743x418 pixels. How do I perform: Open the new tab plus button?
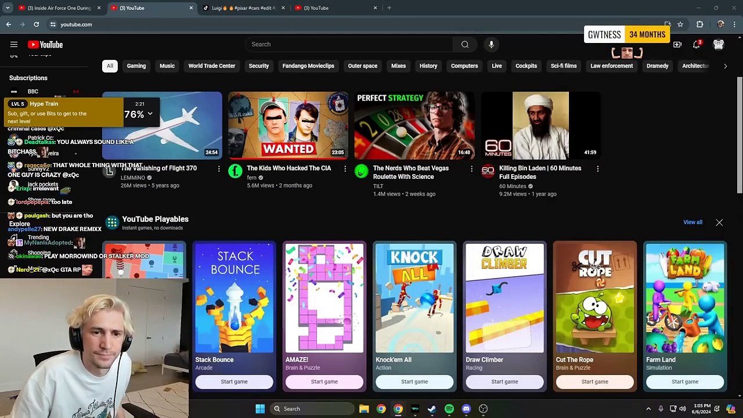(x=389, y=8)
